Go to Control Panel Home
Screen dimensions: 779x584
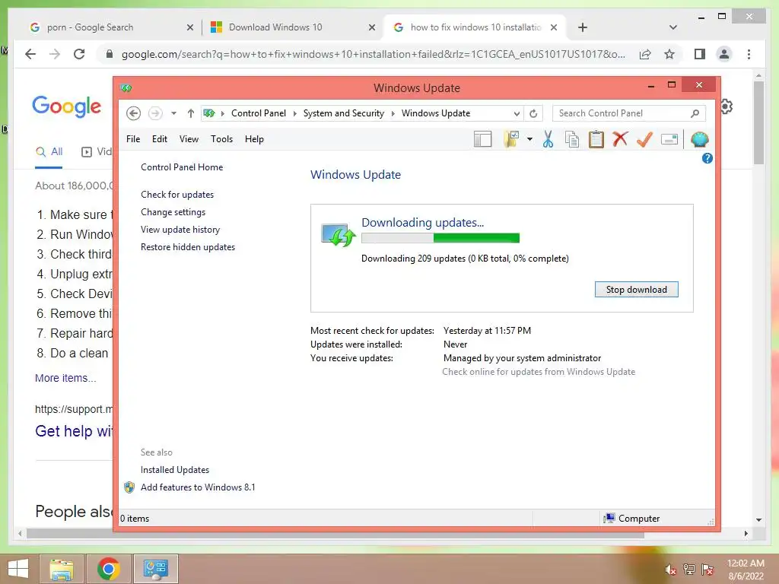point(182,167)
